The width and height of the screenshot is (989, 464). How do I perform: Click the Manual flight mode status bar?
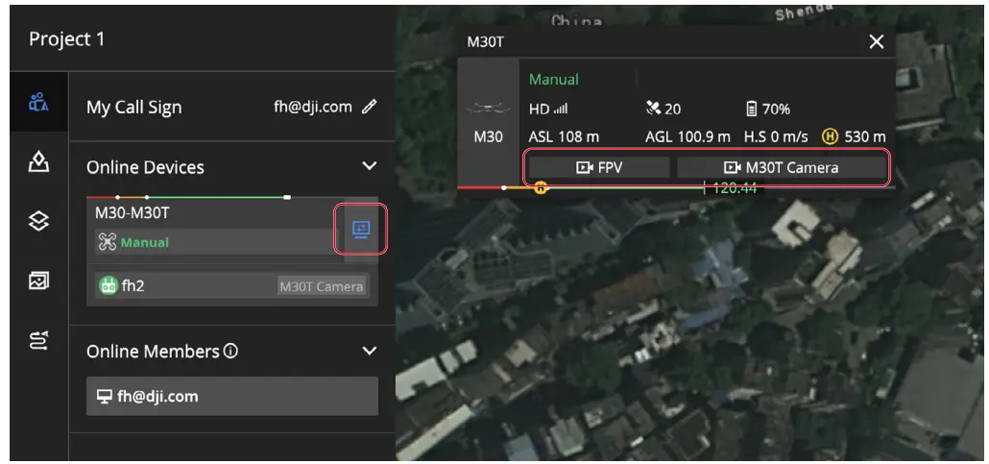tap(215, 242)
